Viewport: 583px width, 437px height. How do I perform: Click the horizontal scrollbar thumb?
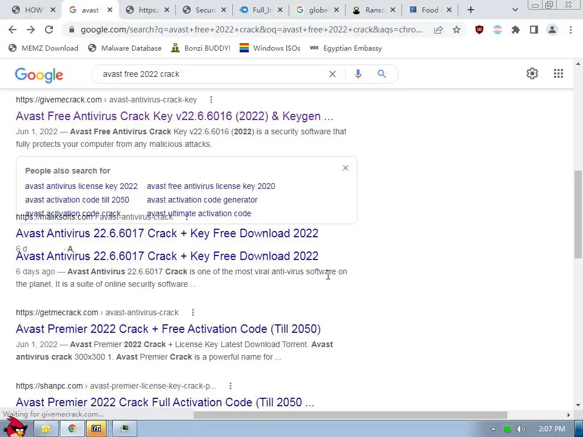pyautogui.click(x=350, y=415)
